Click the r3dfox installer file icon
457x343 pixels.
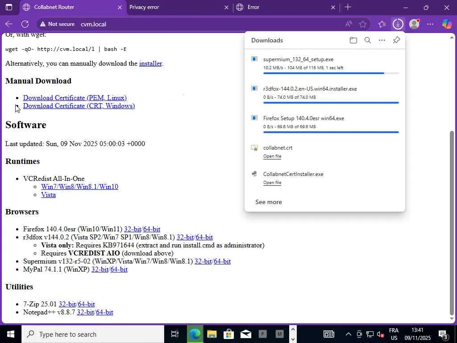pos(254,88)
